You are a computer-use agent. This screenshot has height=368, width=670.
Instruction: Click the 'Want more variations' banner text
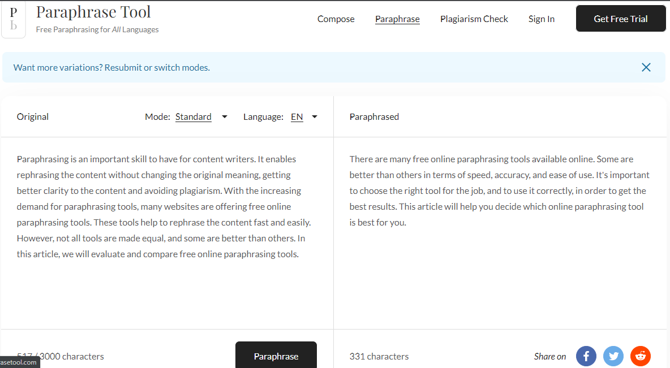tap(111, 67)
